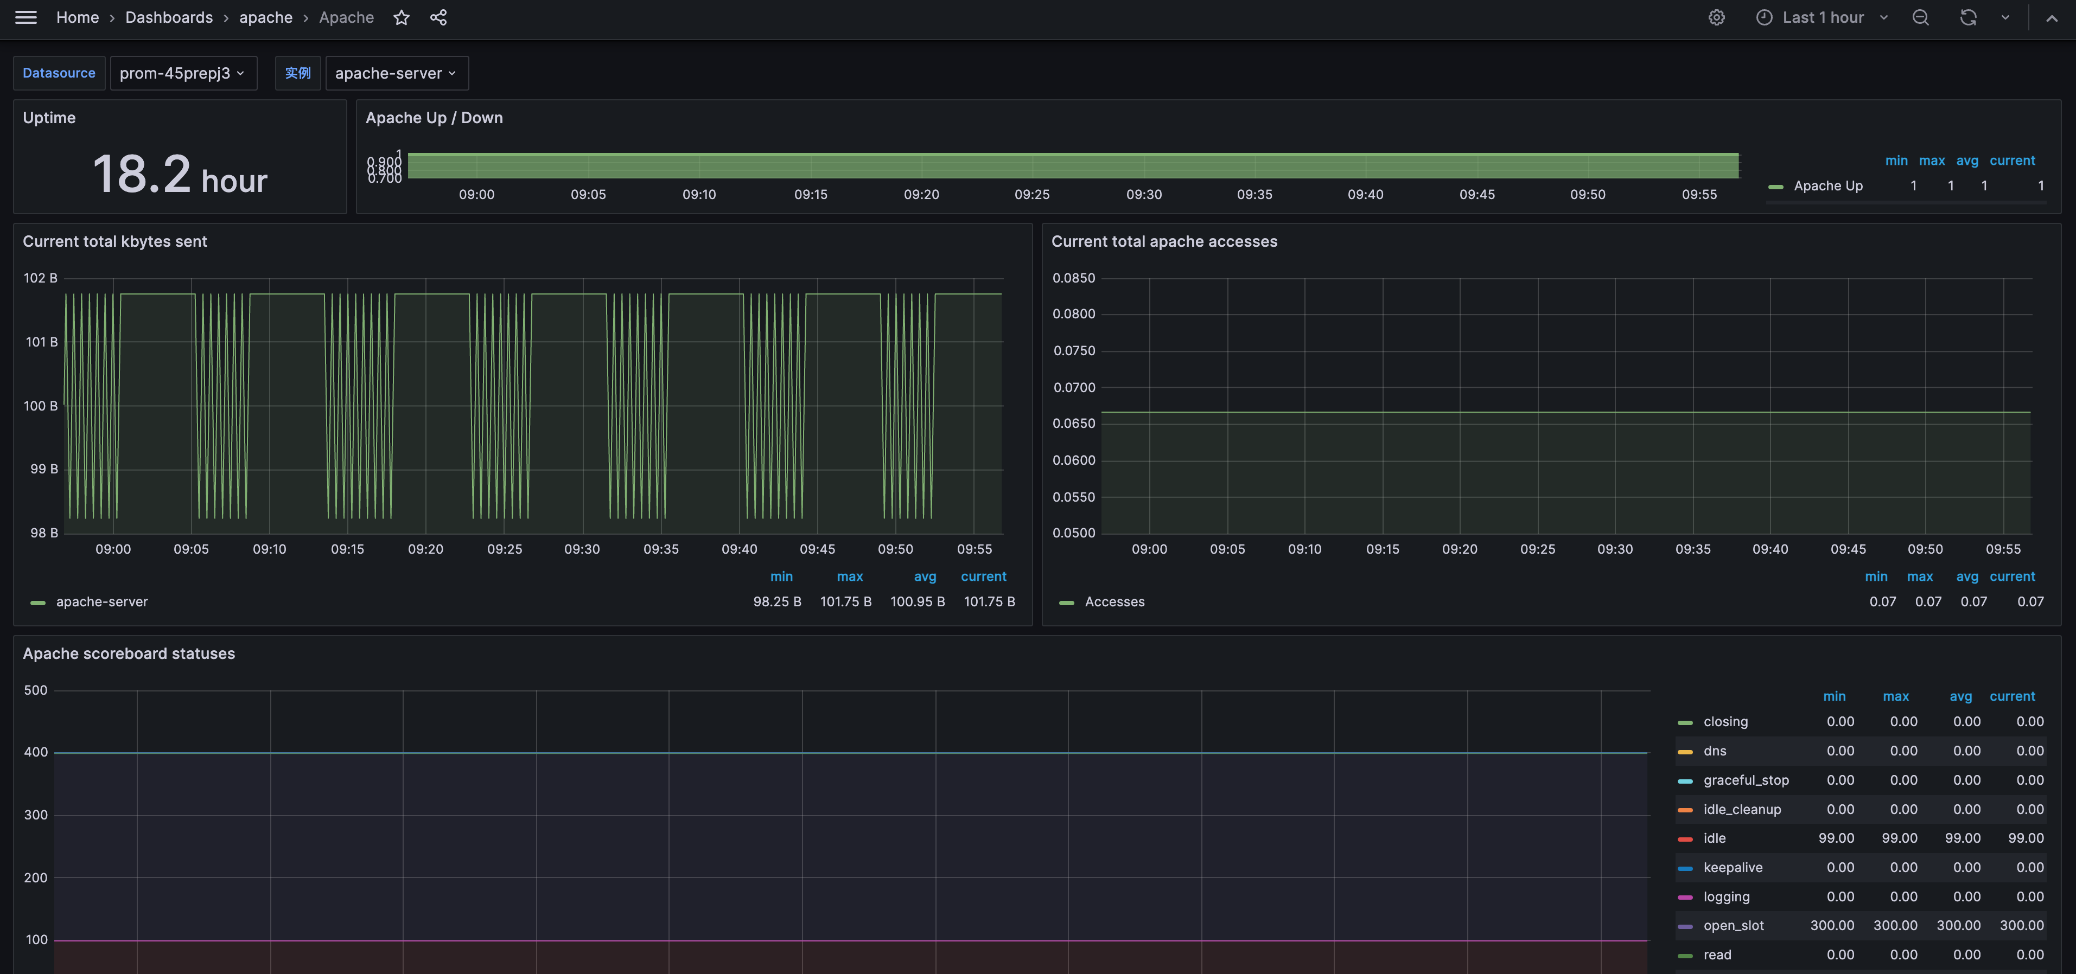This screenshot has height=974, width=2076.
Task: Expand the refresh interval dropdown arrow
Action: [x=2005, y=18]
